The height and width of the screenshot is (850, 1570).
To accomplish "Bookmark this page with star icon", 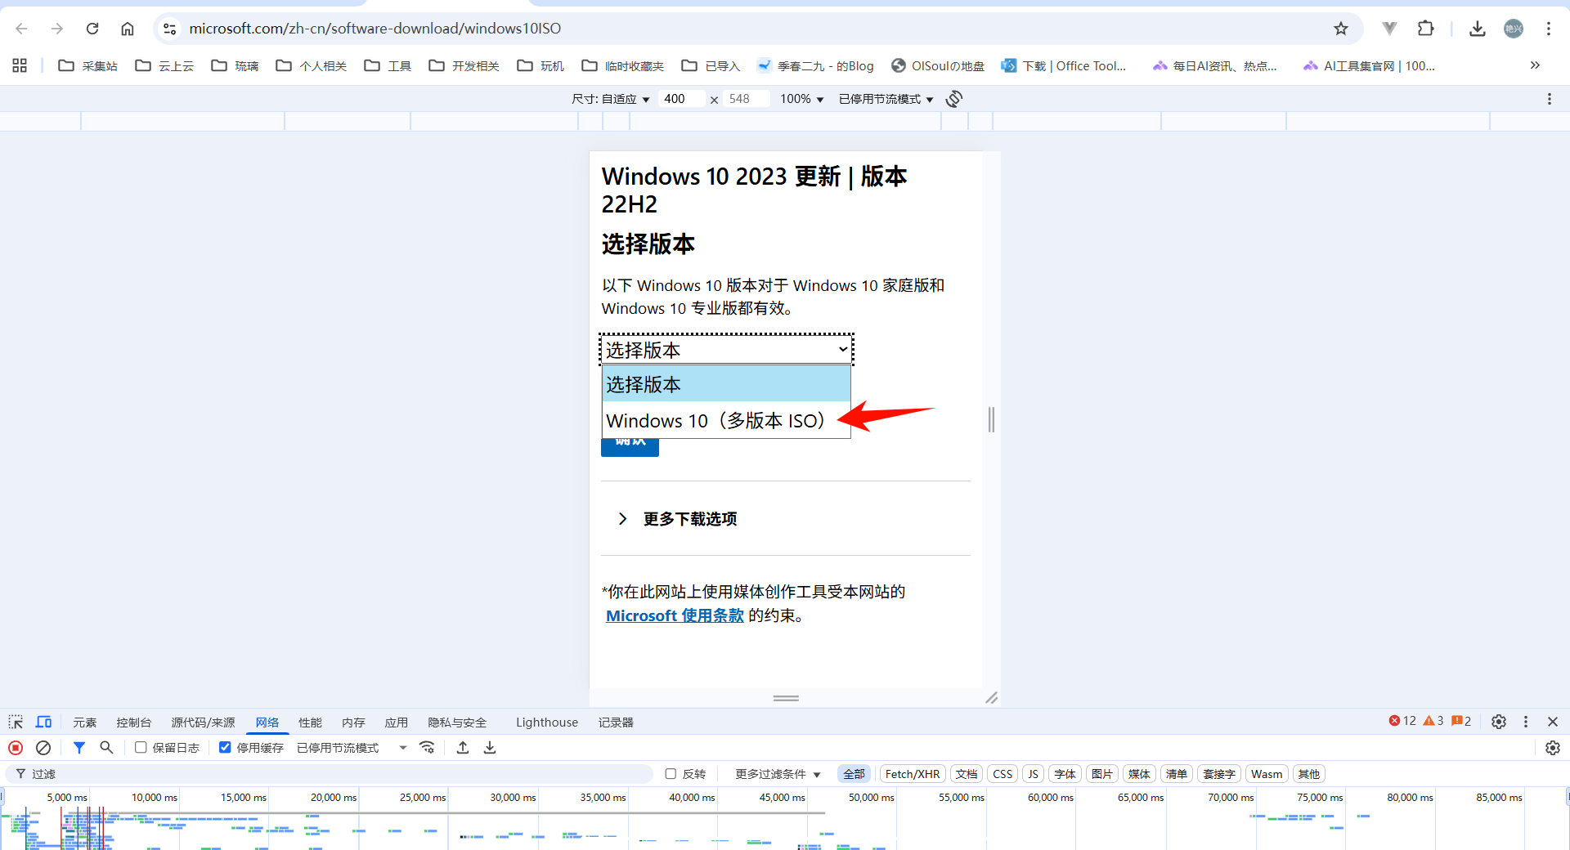I will point(1341,29).
